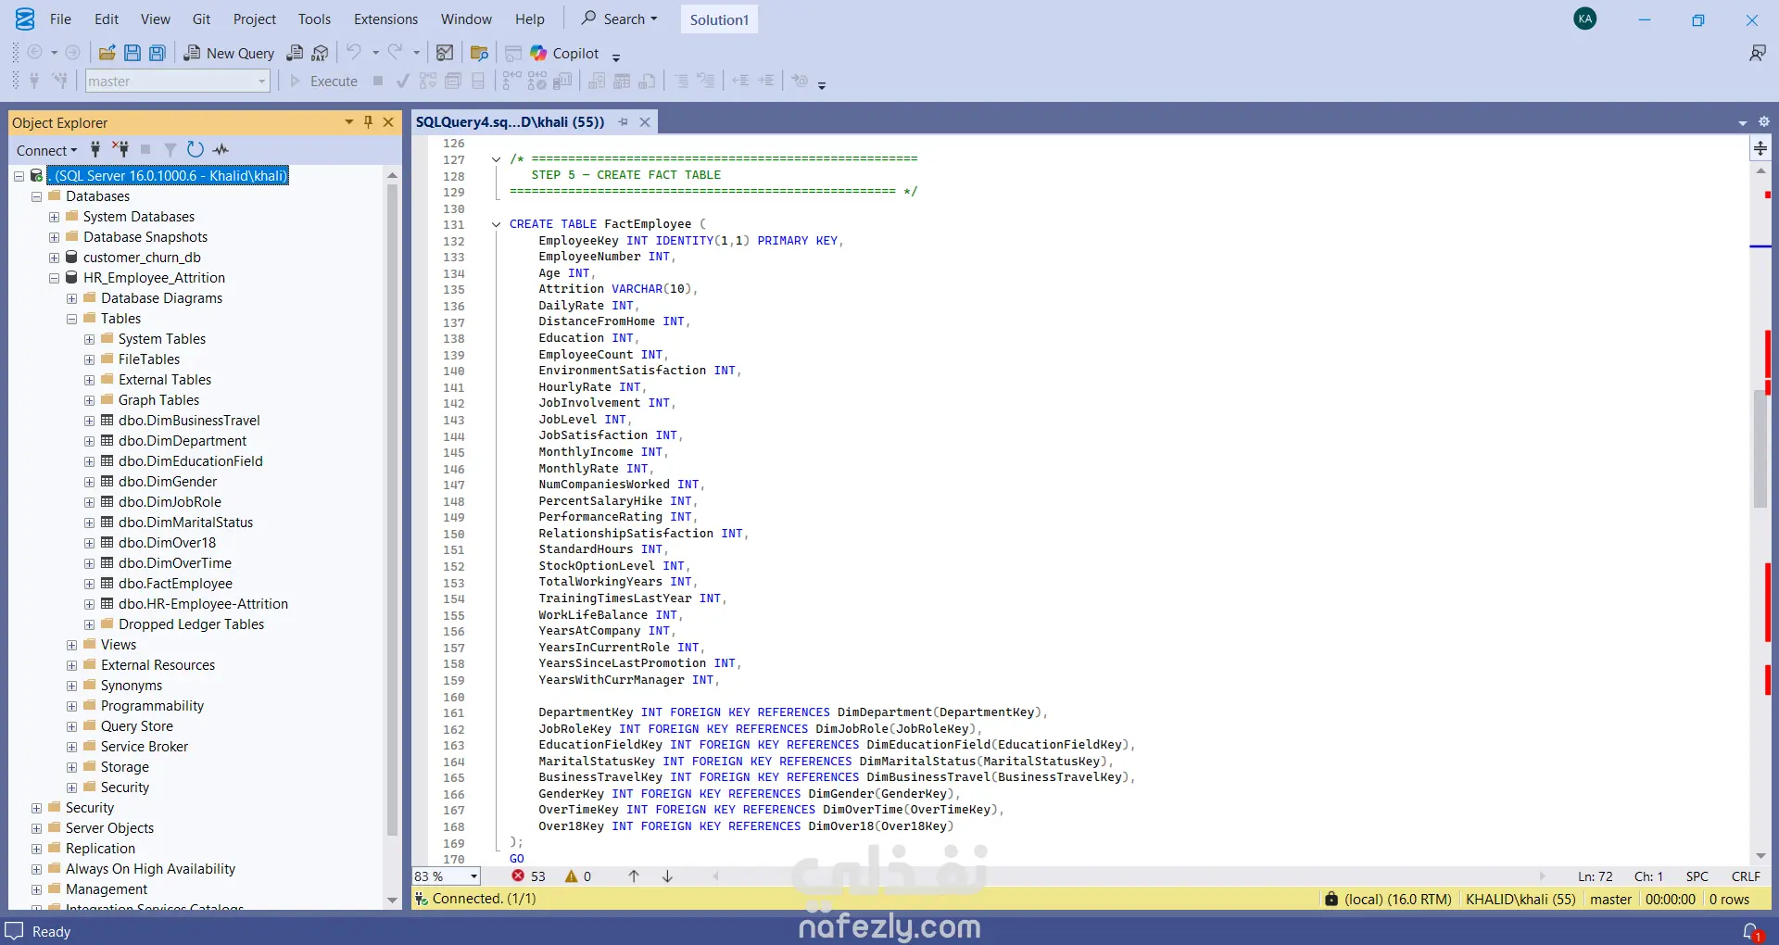Collapse the HR_Employee_Attrition database node
1779x945 pixels.
pos(54,278)
